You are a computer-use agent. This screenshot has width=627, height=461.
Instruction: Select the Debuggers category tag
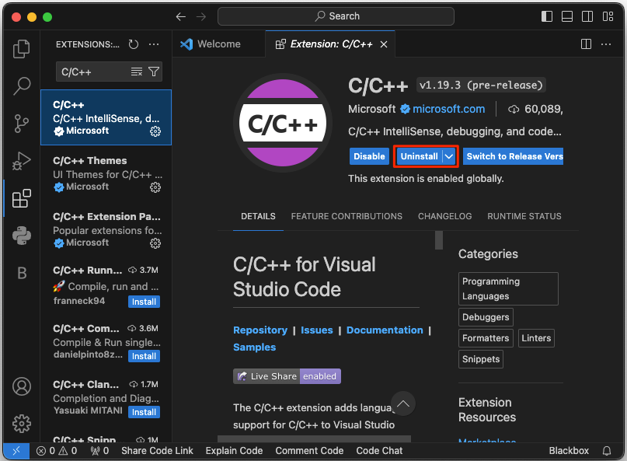(486, 317)
